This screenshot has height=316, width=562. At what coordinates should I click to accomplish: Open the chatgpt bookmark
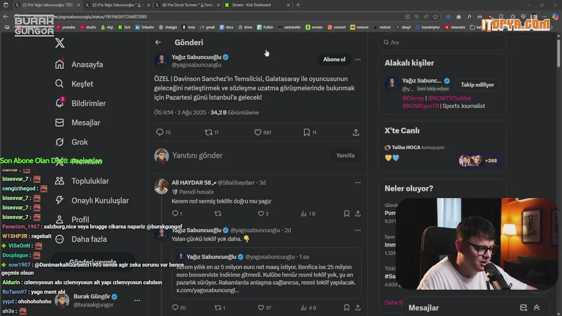pyautogui.click(x=168, y=27)
